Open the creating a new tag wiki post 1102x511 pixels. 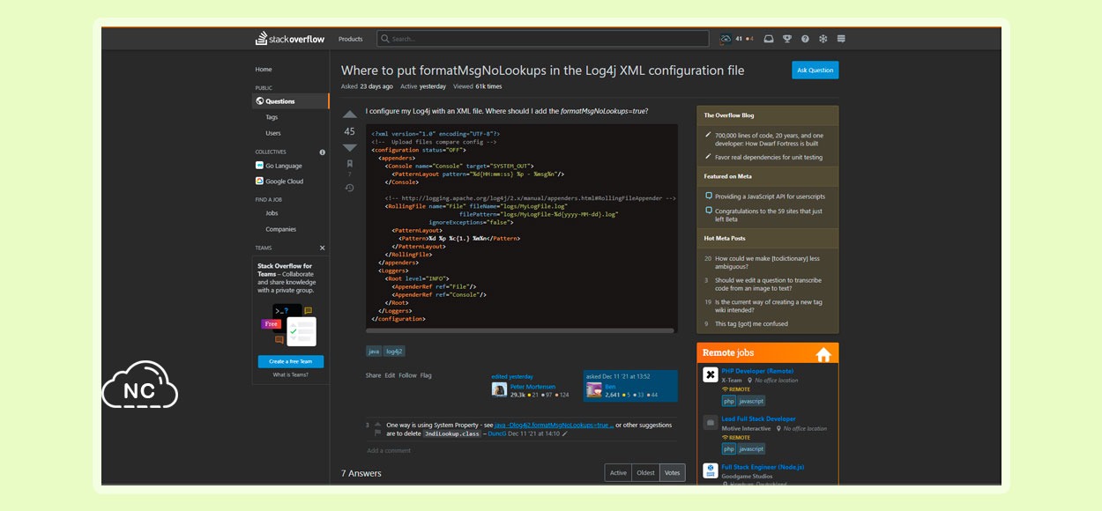coord(769,306)
